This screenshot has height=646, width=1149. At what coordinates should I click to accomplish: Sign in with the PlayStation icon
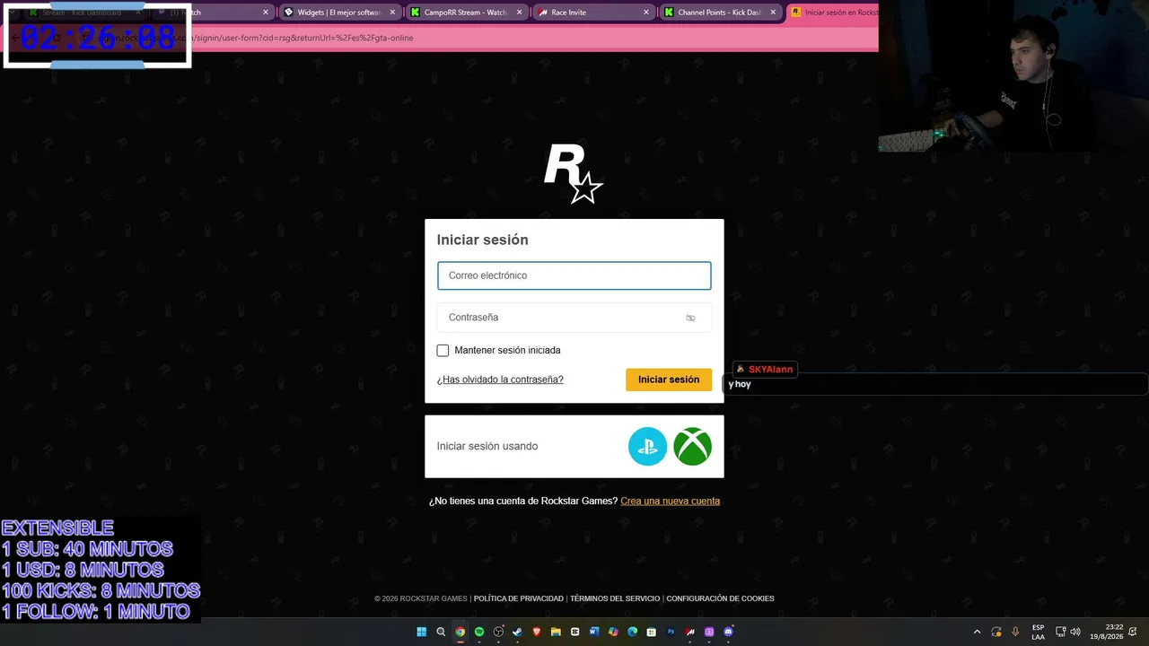[647, 446]
